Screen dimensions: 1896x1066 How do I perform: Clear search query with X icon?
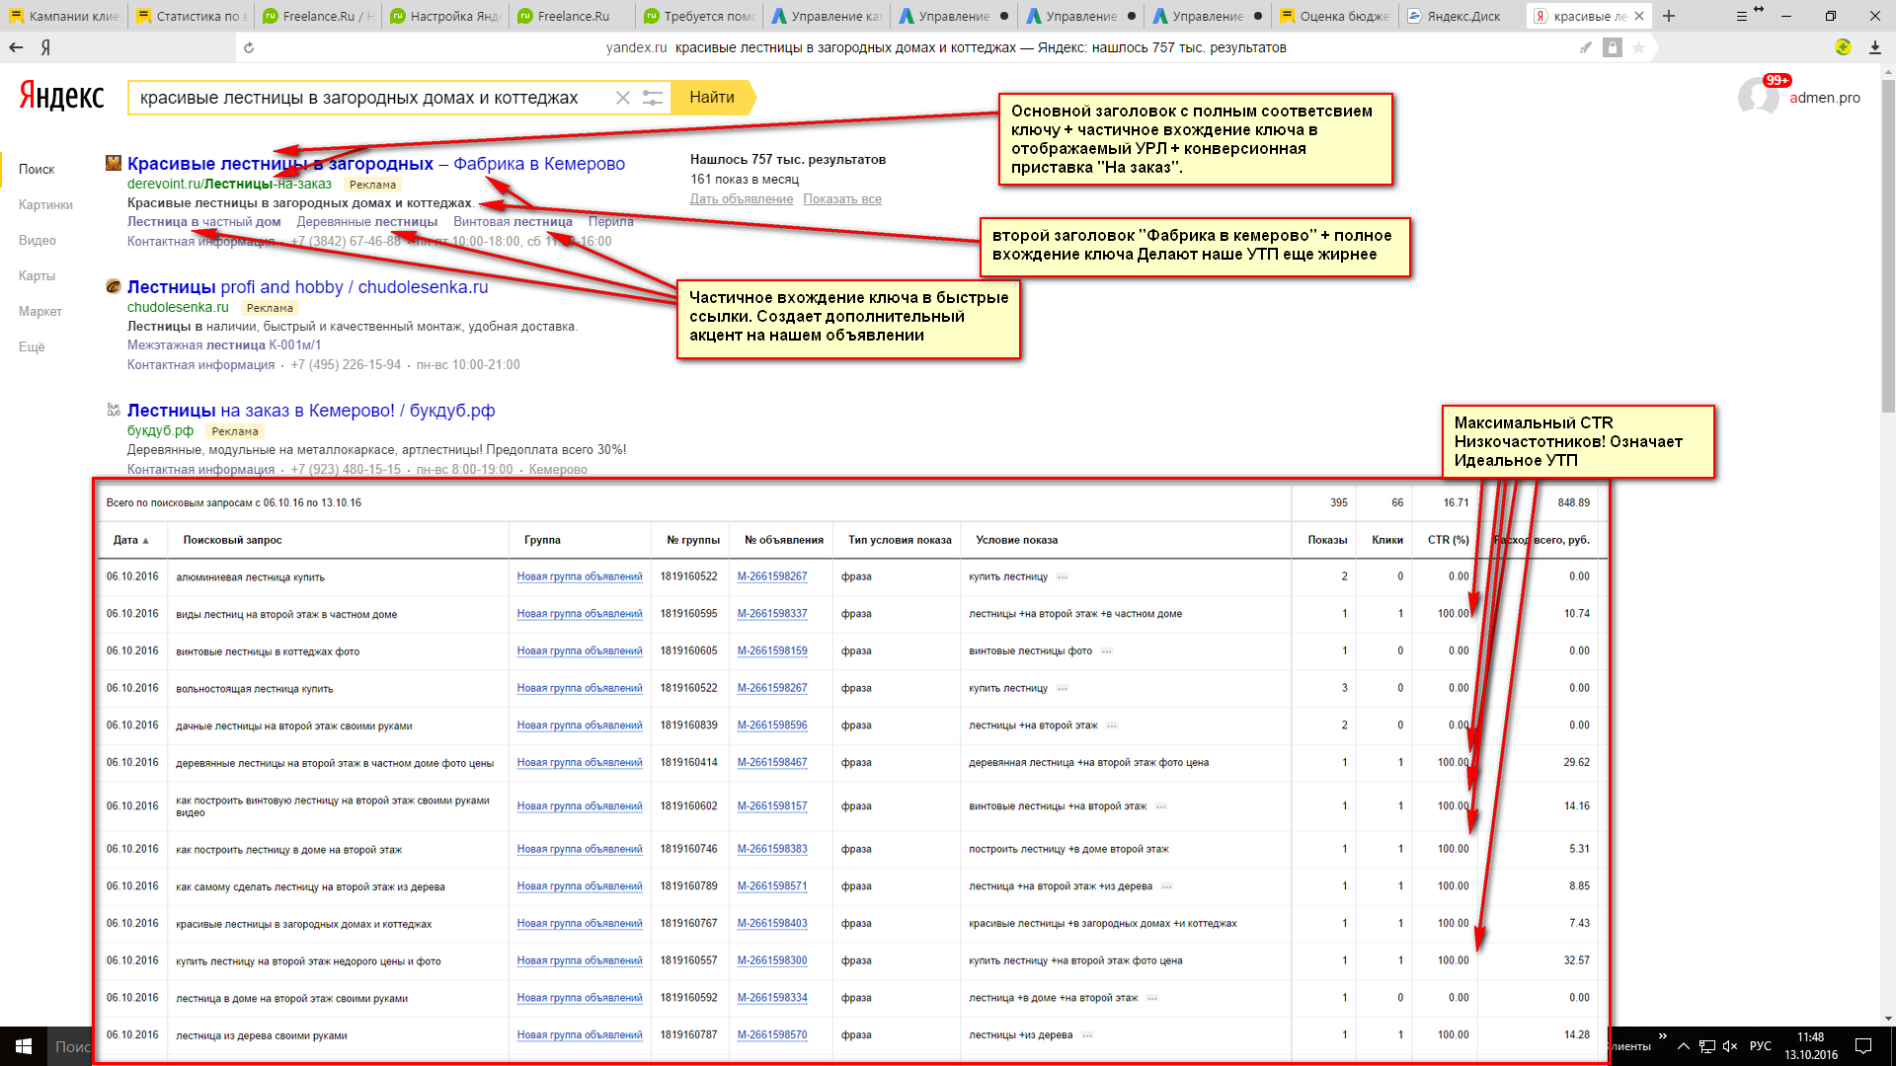point(622,98)
